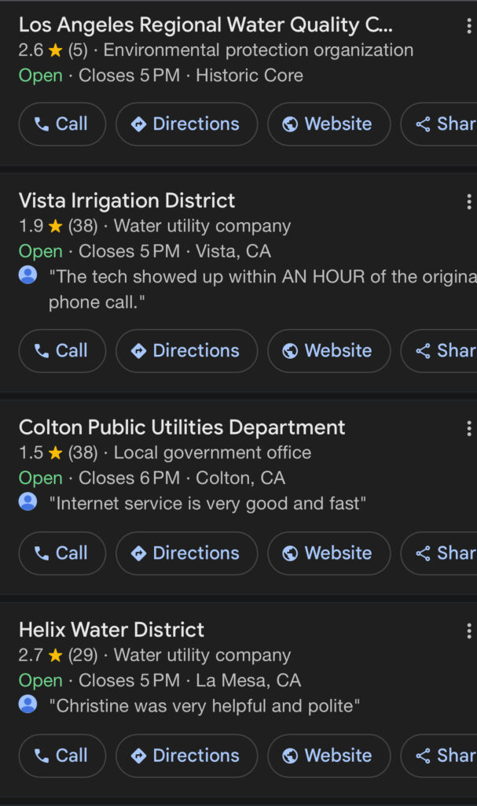Get directions to Colton Public Utilities Department

[186, 553]
